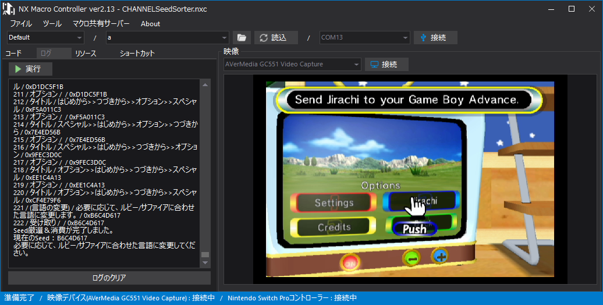The width and height of the screenshot is (603, 305).
Task: Click log line '222 / 受け取り / / 0xB6C4D617'
Action: (x=58, y=223)
